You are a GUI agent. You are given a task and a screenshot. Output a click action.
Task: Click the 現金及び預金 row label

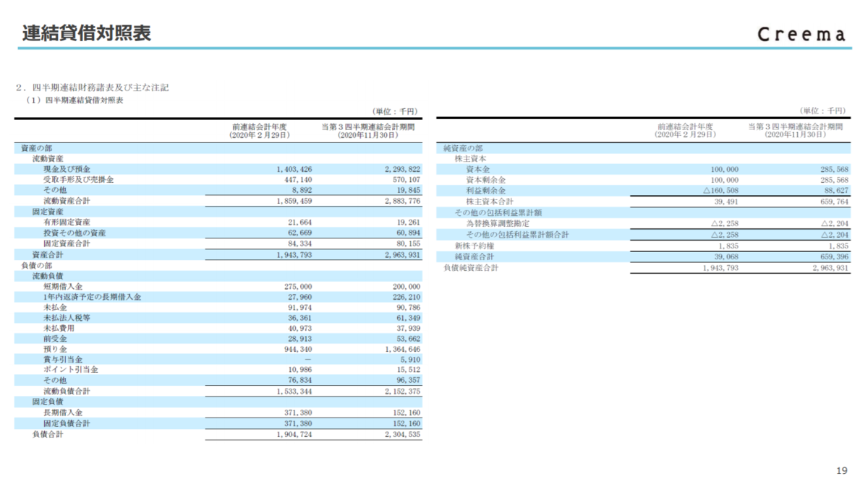tap(67, 169)
